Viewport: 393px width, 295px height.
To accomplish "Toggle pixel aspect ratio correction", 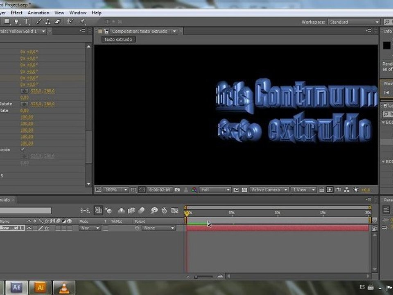I will pos(322,190).
